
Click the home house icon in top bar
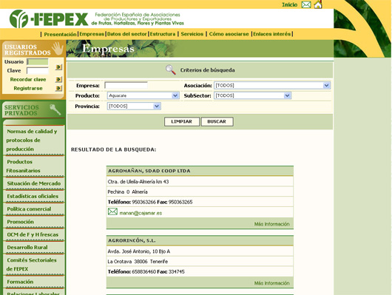318,4
